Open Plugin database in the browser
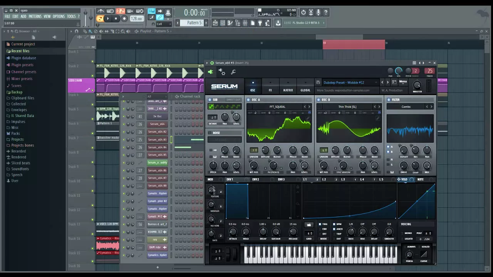493x277 pixels. click(x=23, y=58)
